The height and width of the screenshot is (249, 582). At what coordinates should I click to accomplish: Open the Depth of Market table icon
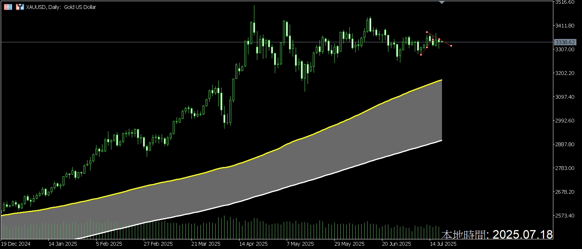point(8,7)
